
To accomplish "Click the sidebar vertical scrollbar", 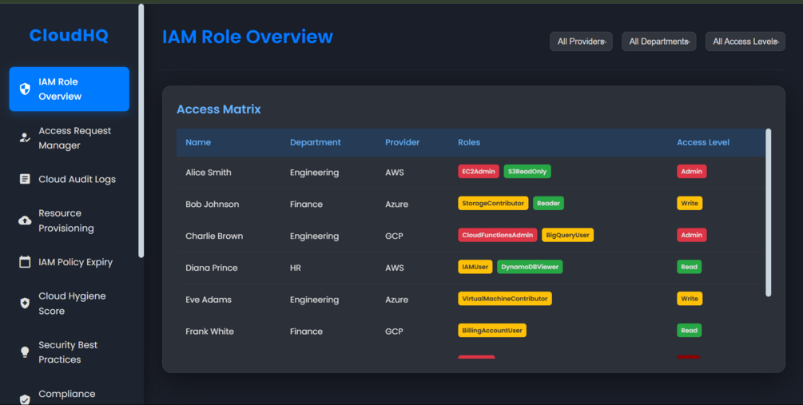I will point(141,131).
